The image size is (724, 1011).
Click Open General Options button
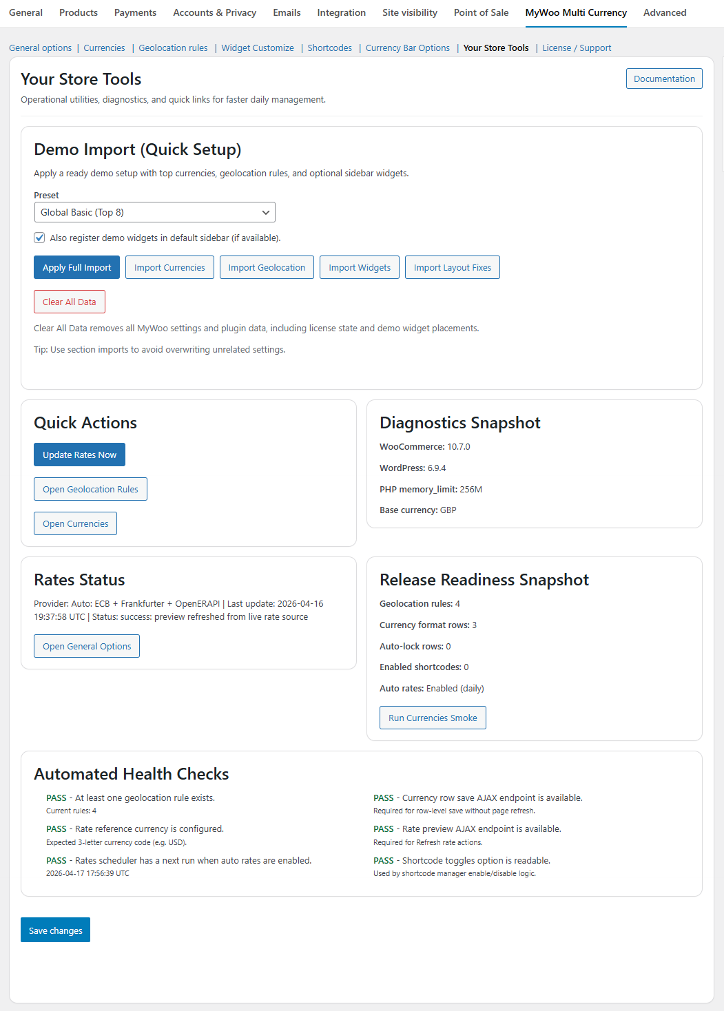pos(87,646)
